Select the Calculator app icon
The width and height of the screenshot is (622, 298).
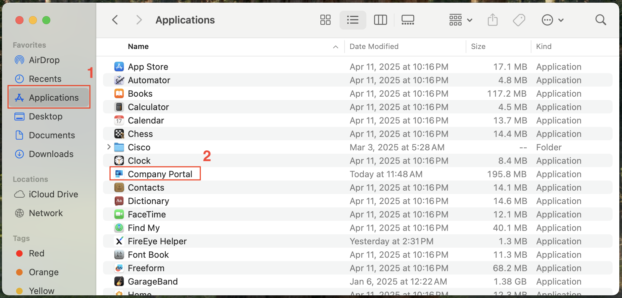click(x=119, y=107)
